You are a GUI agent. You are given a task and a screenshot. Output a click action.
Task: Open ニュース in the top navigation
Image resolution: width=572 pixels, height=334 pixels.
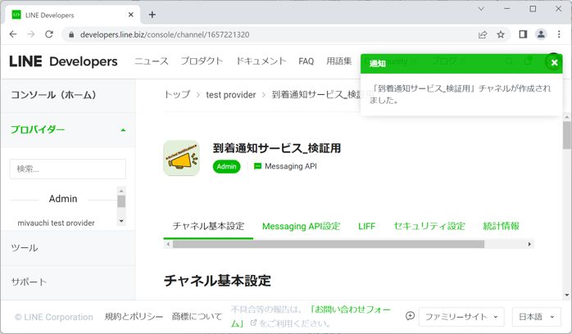click(152, 61)
